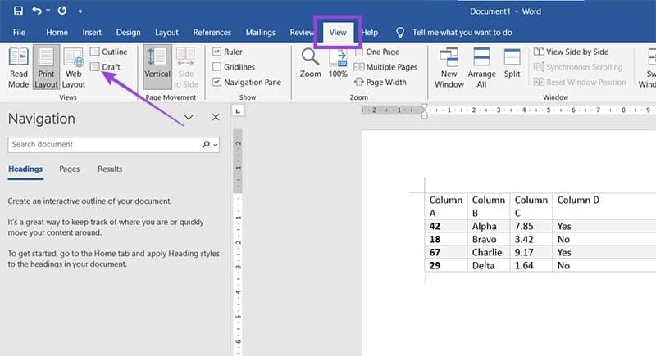Click the cell with value 7.85
Viewport: 656px width, 356px height.
click(x=531, y=226)
